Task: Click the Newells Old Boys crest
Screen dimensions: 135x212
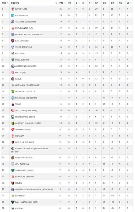Action: (x=13, y=142)
